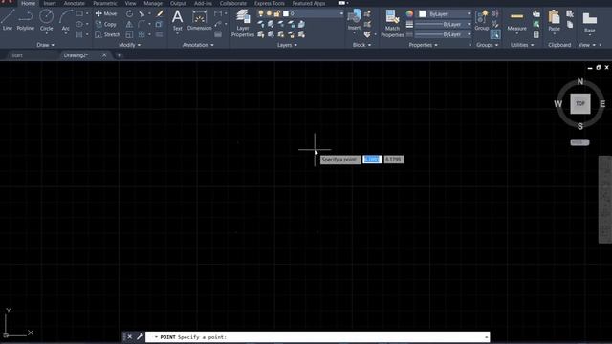Screen dimensions: 612x344
Task: Add a new drawing tab
Action: point(119,55)
